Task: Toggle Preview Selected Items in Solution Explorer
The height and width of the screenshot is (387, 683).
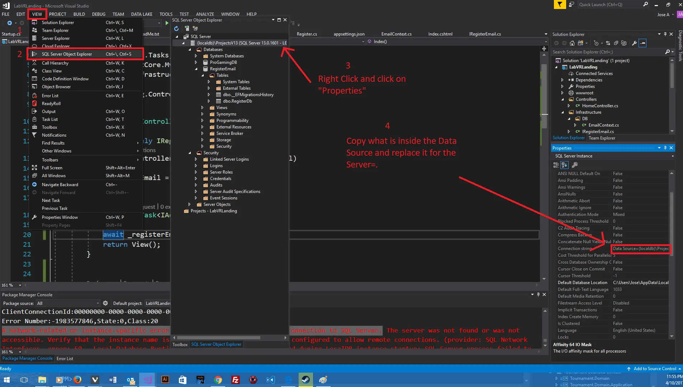Action: 642,43
